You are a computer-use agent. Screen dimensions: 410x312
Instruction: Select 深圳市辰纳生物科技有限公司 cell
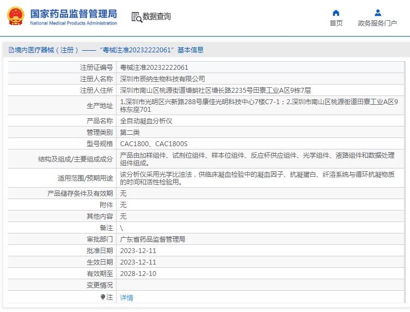(162, 79)
